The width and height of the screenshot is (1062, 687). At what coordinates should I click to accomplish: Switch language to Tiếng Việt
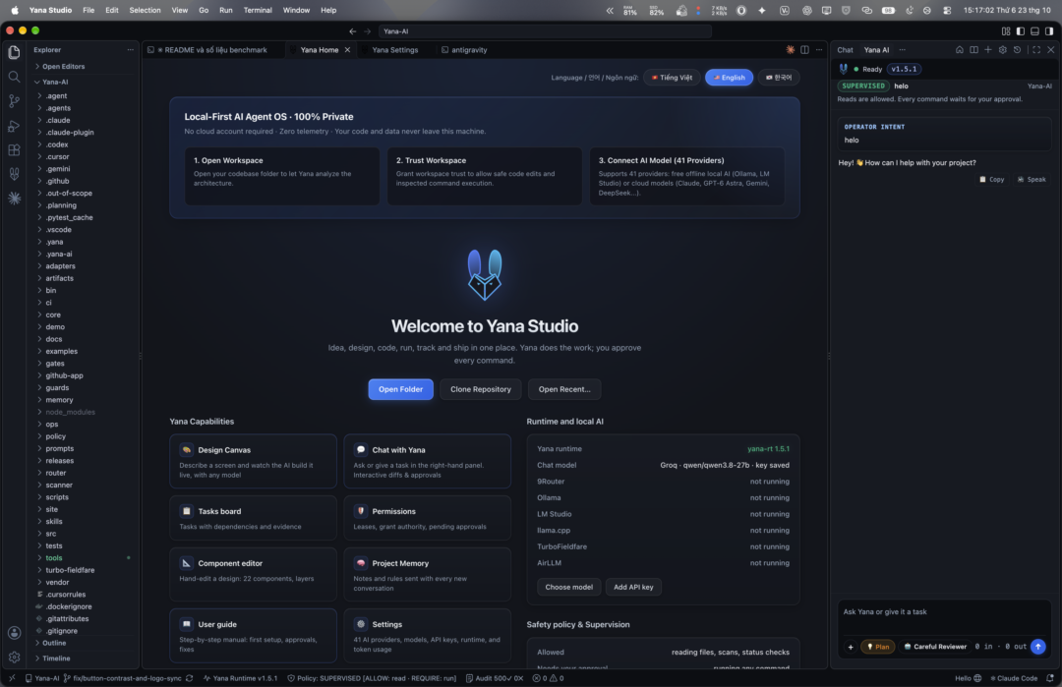coord(672,78)
